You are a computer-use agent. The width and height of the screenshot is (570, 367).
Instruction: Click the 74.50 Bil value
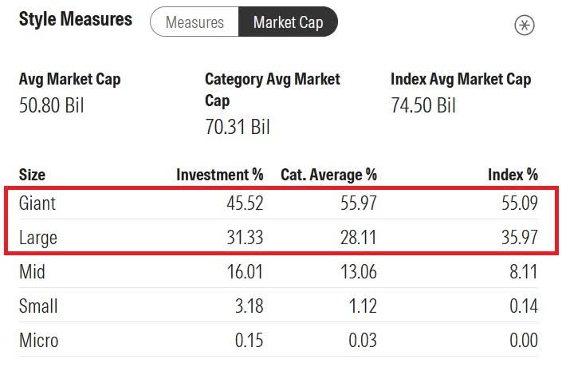pos(423,105)
